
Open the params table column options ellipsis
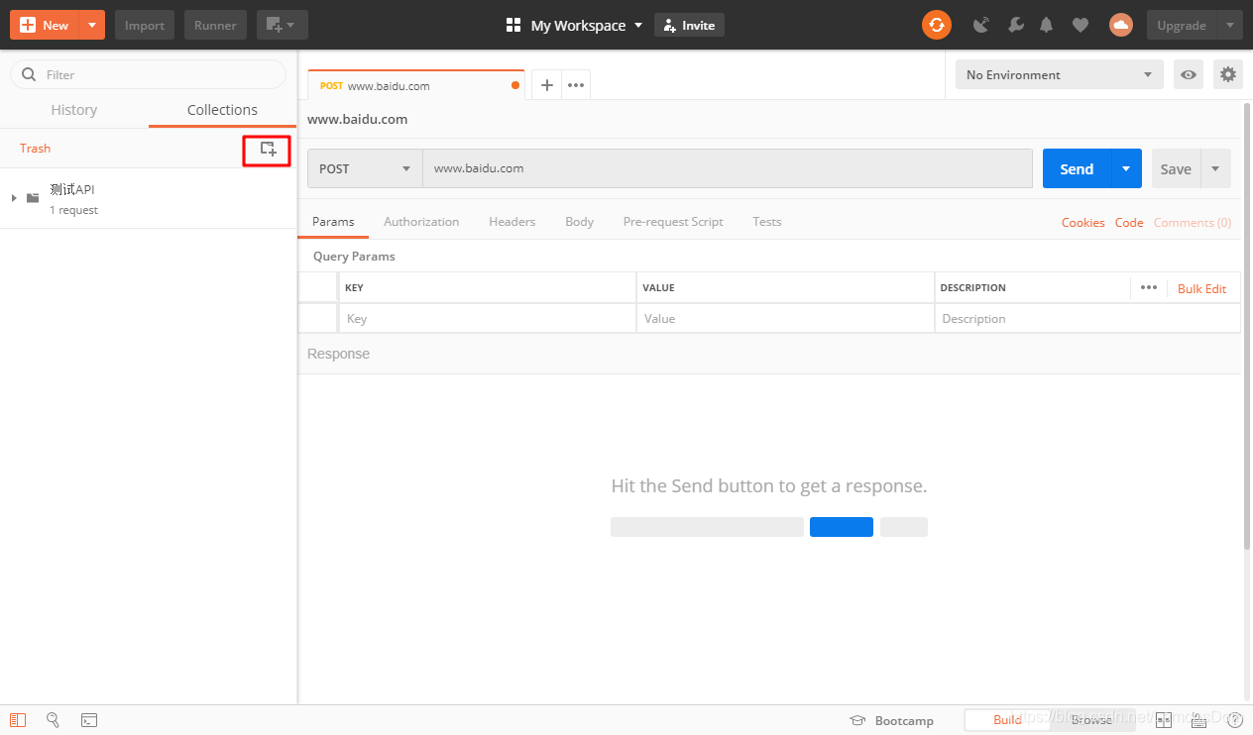[x=1149, y=287]
